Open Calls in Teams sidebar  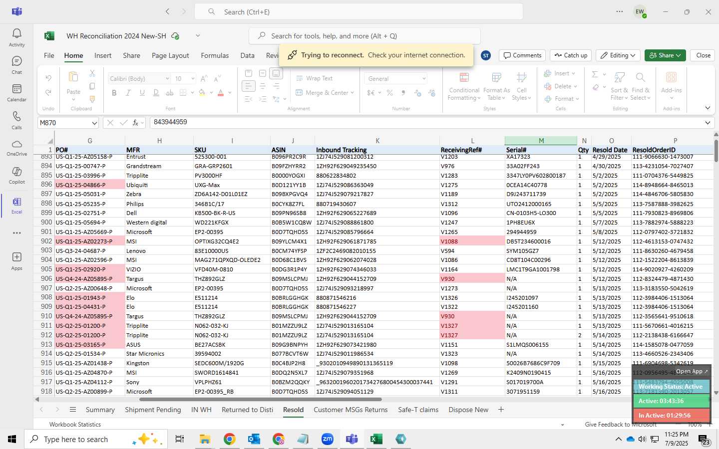(x=16, y=120)
